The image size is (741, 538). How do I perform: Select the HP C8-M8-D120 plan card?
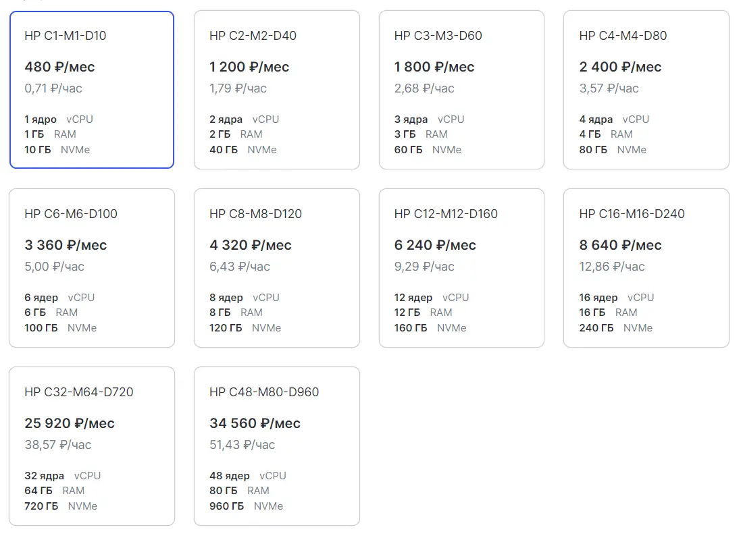276,267
